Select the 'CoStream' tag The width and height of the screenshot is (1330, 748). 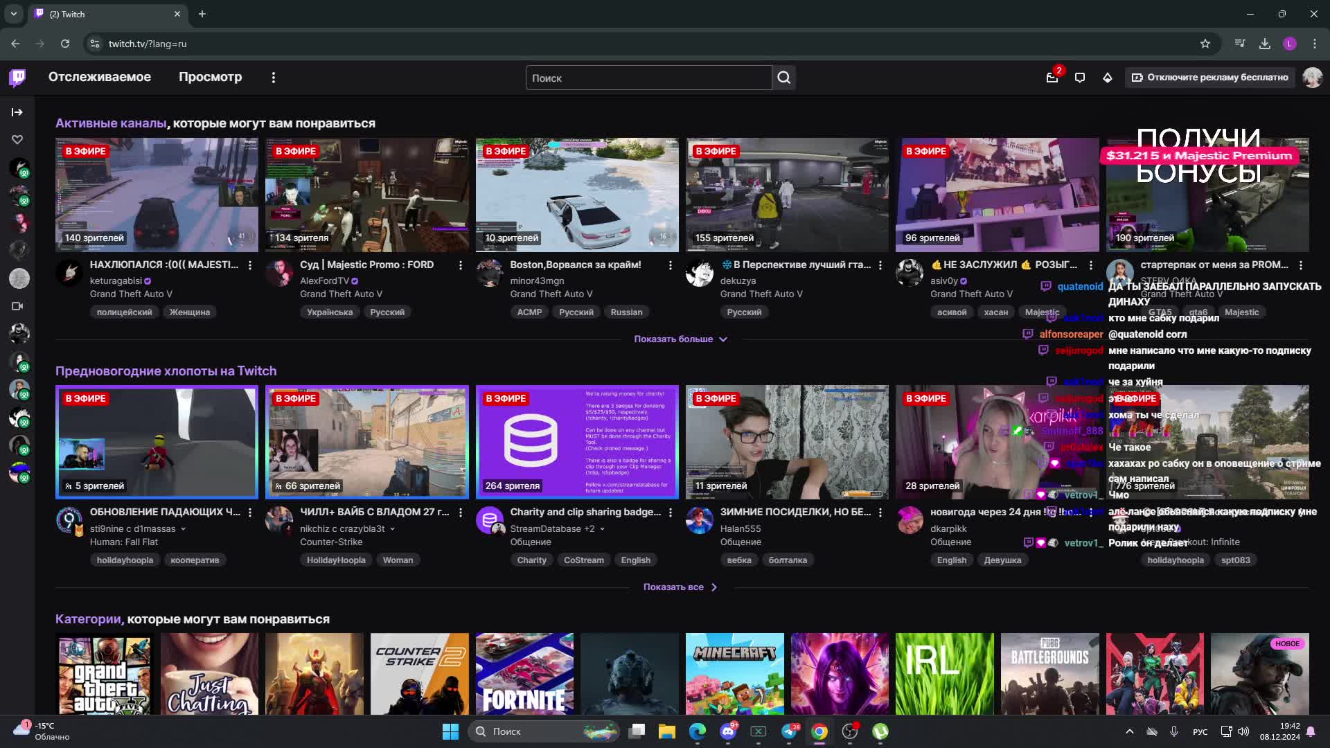584,560
